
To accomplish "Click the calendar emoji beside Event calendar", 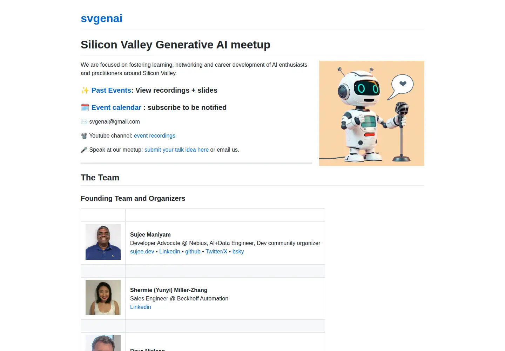I will click(85, 107).
